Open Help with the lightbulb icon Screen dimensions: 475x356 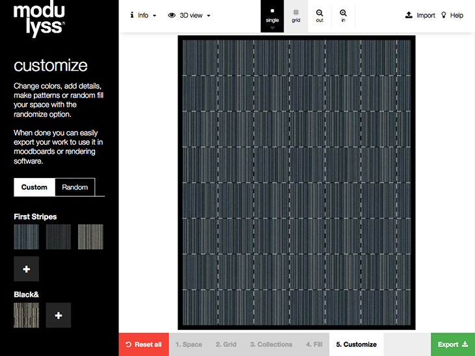pos(445,15)
